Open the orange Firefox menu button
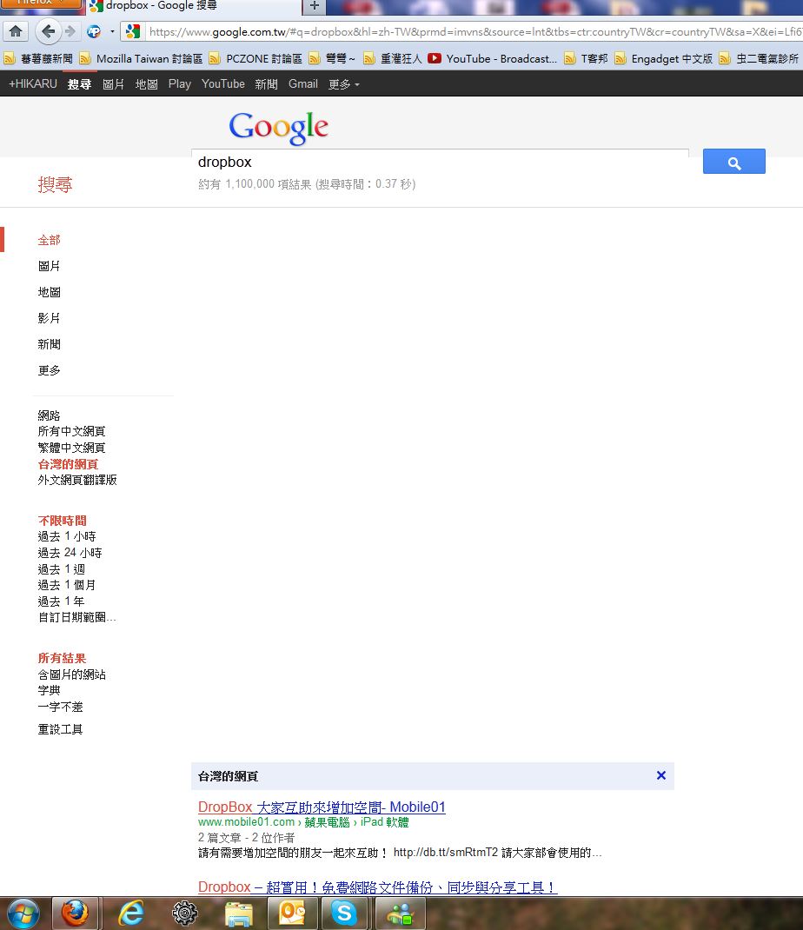803x930 pixels. [40, 3]
